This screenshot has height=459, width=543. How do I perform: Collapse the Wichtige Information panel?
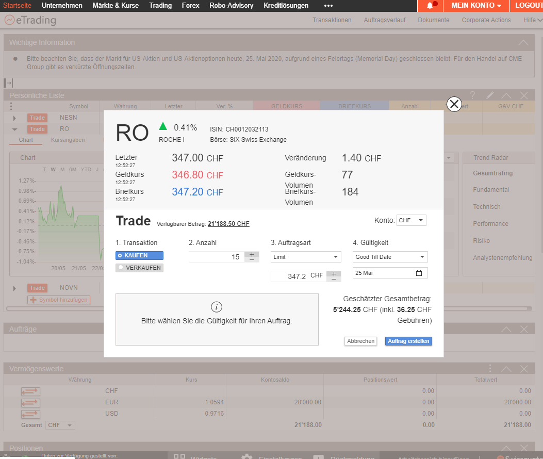click(523, 43)
